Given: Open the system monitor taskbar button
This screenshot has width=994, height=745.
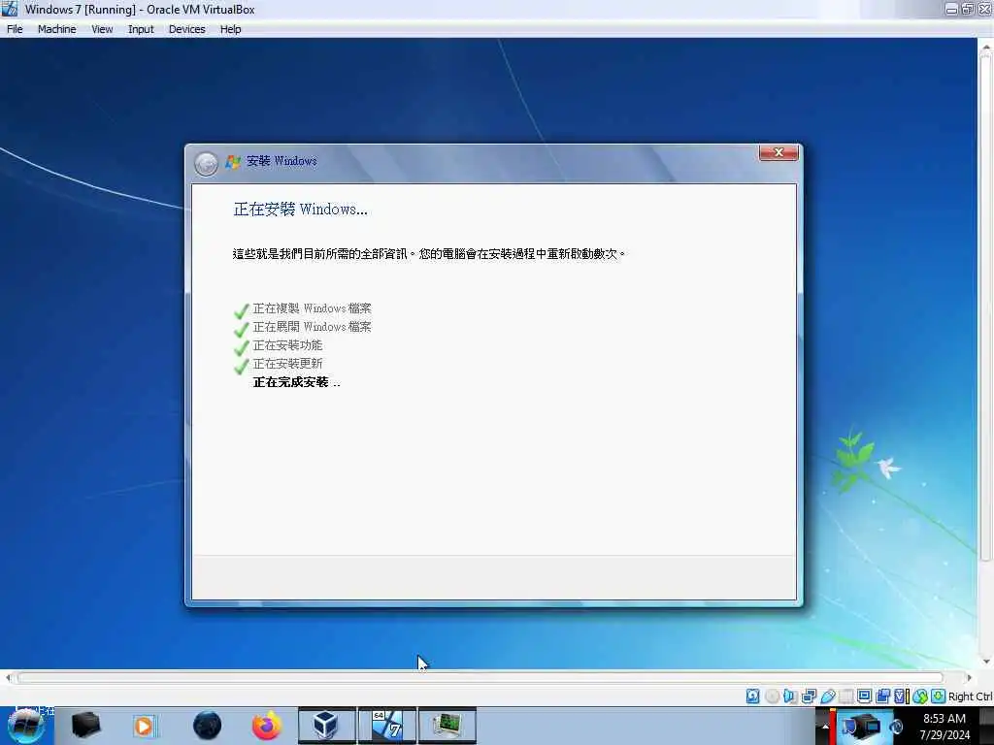Looking at the screenshot, I should click(447, 726).
